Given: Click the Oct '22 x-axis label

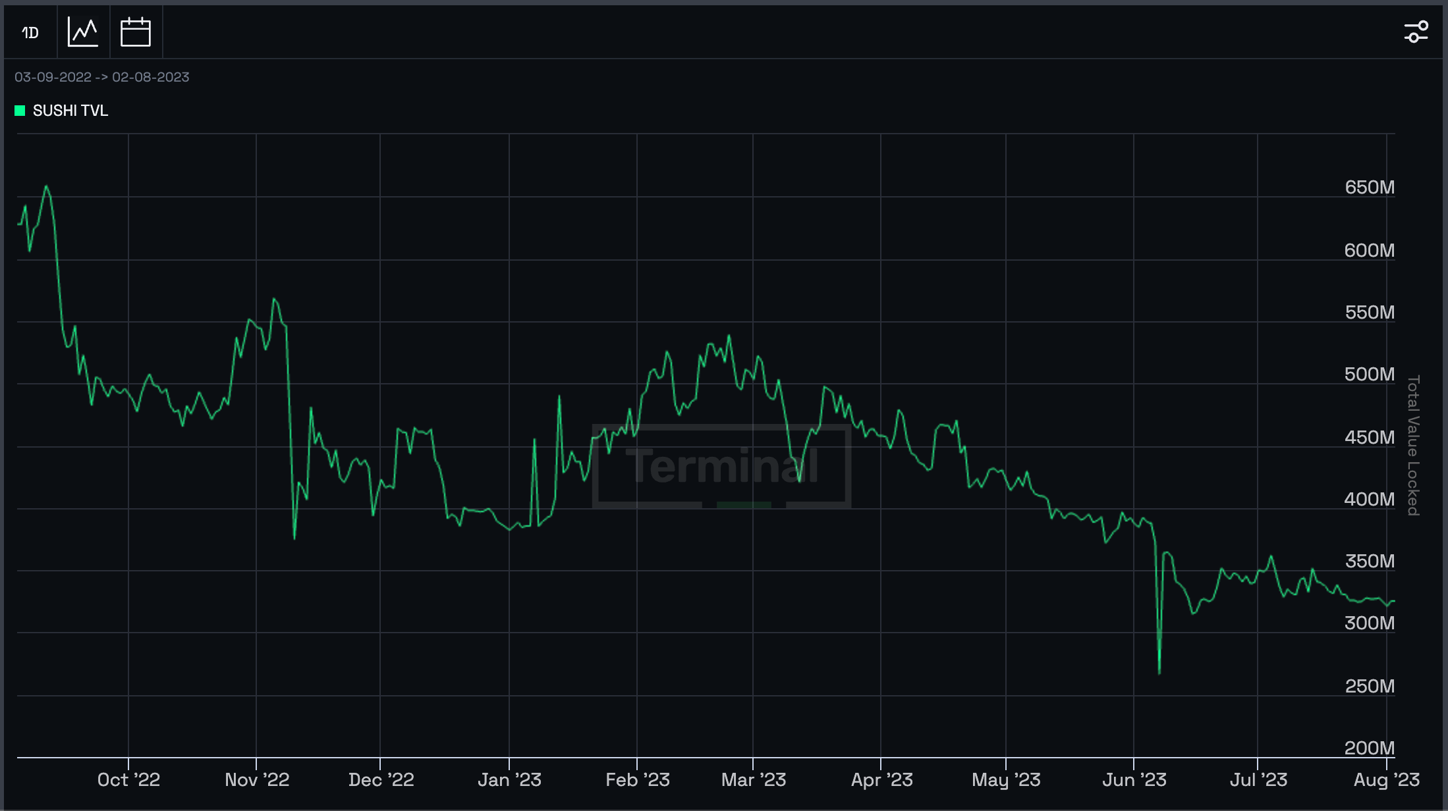Looking at the screenshot, I should click(128, 780).
